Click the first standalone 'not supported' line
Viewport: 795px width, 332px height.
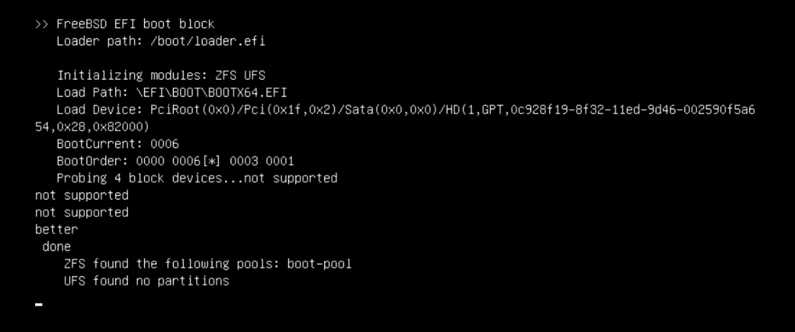pos(82,195)
